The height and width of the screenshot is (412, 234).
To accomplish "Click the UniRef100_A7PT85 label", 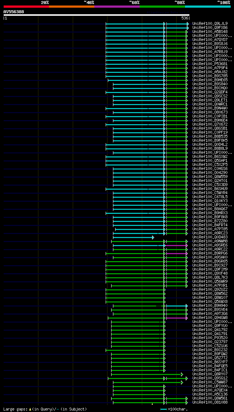I will pos(210,229).
